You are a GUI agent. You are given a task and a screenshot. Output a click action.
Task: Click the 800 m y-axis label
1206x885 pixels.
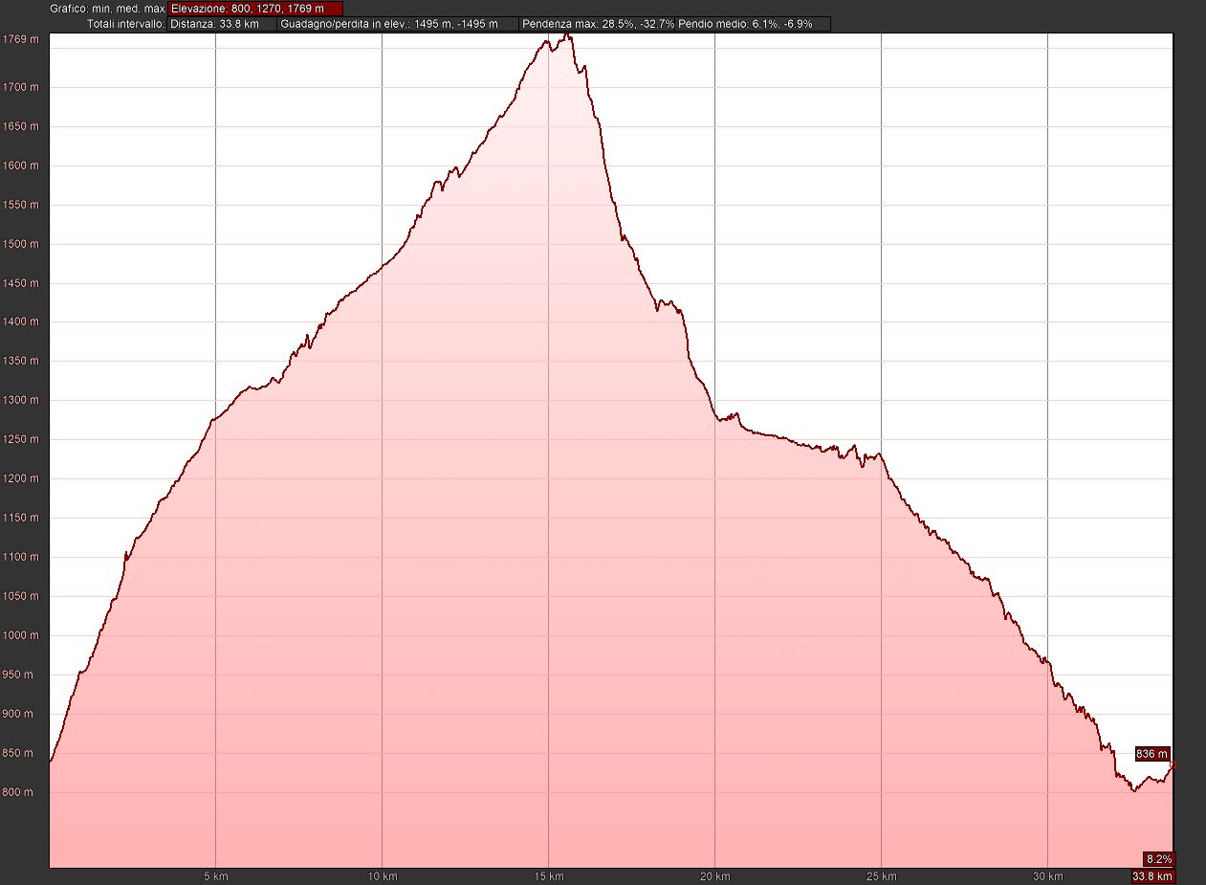tap(20, 792)
